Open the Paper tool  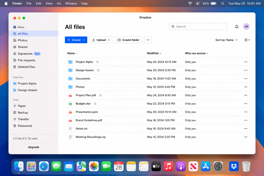tap(33, 106)
